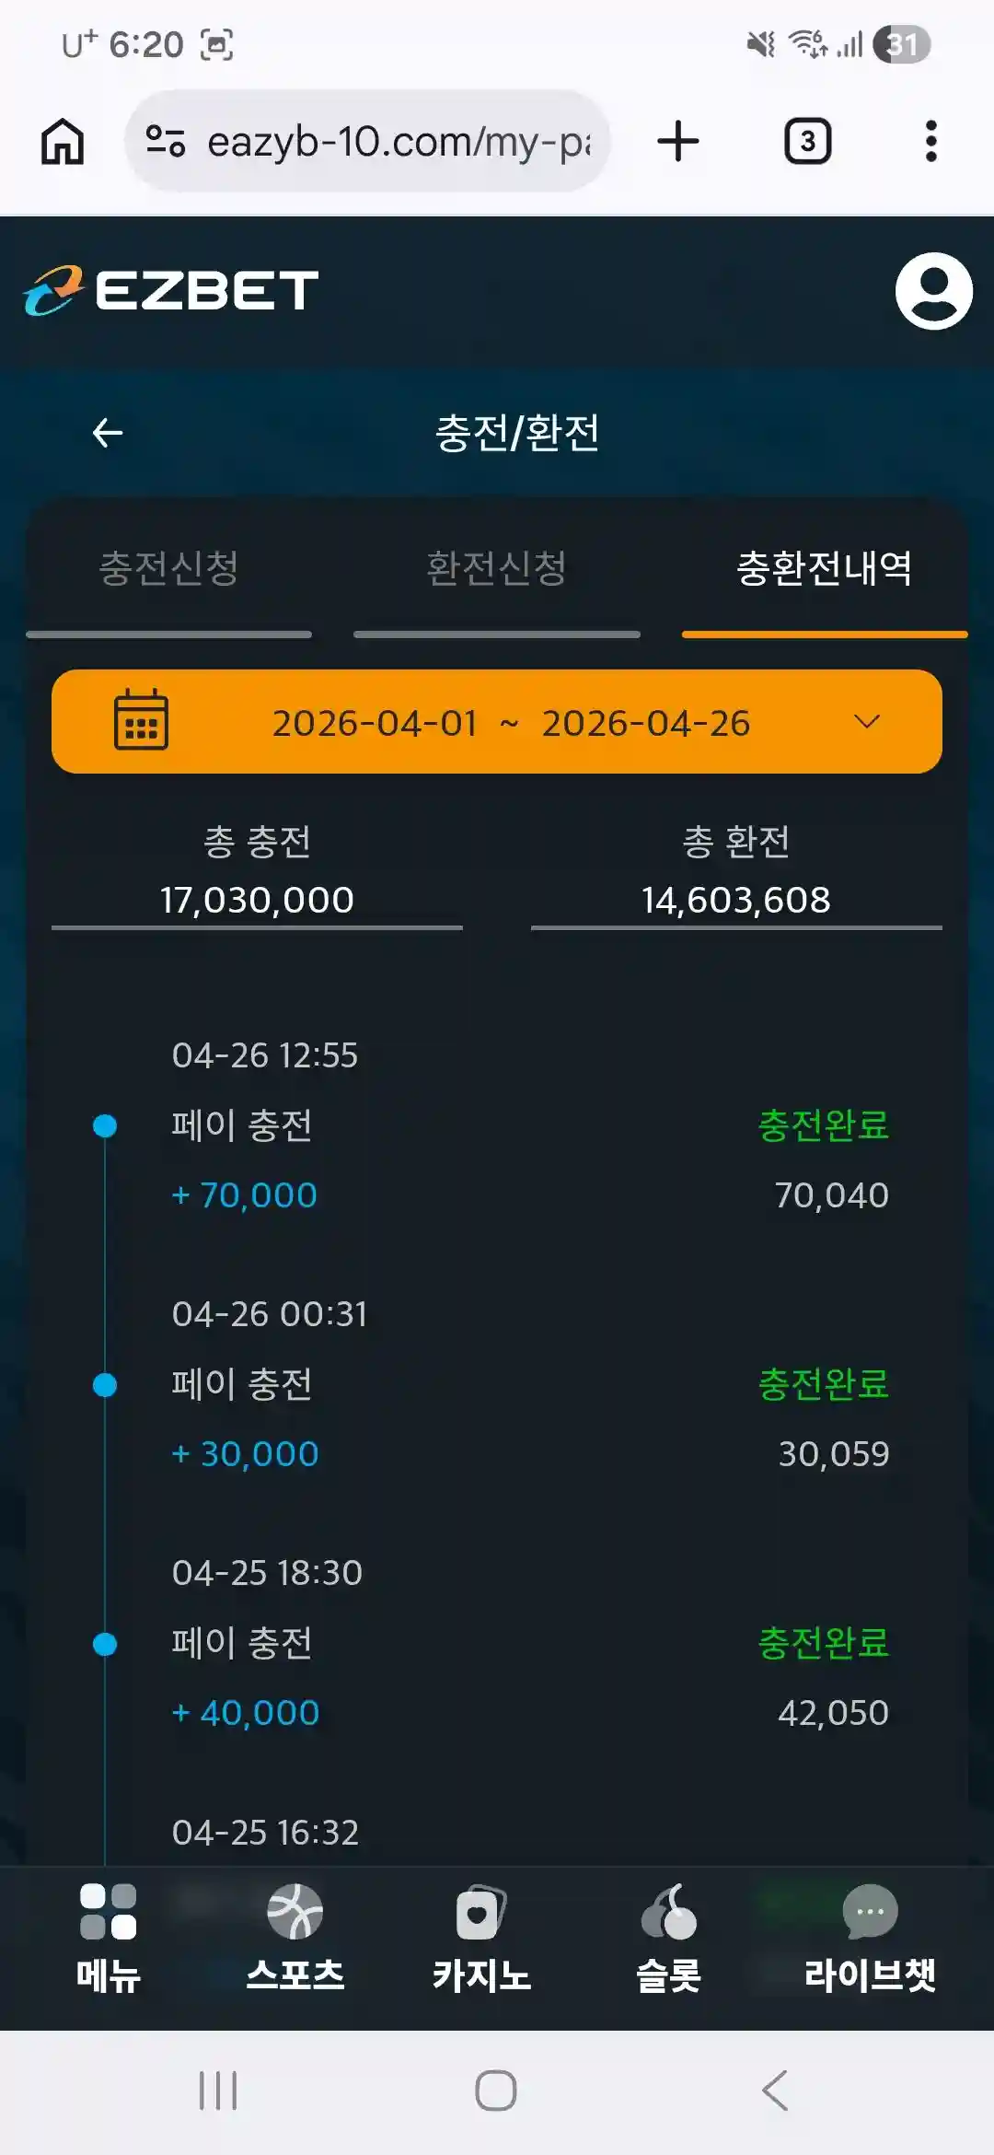This screenshot has width=994, height=2155.
Task: Open the user profile icon
Action: click(933, 291)
